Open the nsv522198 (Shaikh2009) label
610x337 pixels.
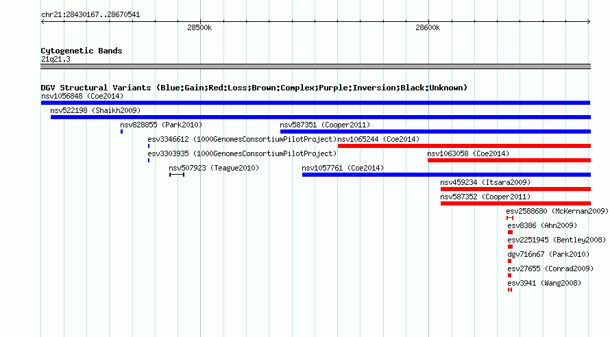(95, 110)
